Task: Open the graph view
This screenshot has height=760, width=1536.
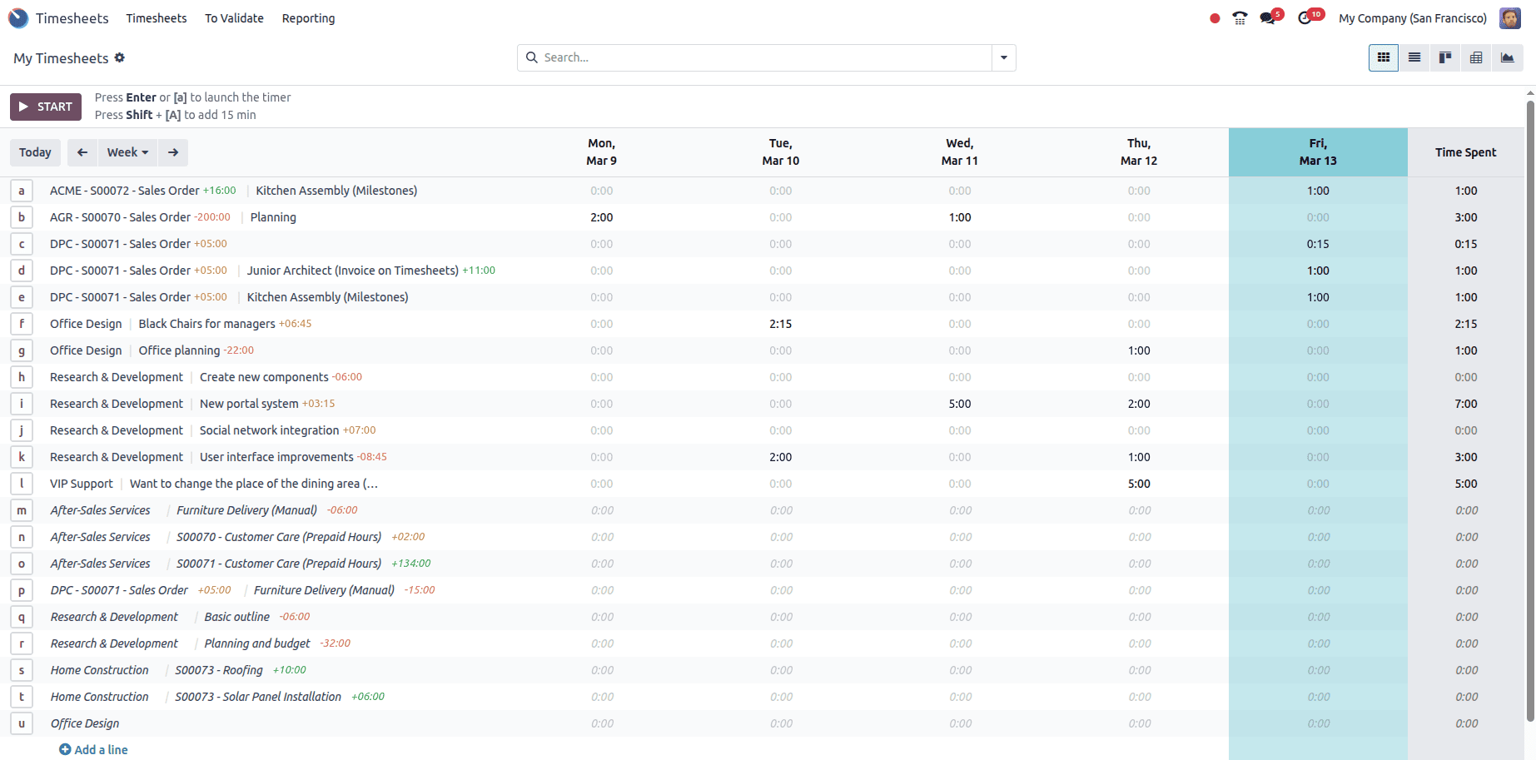Action: tap(1507, 57)
